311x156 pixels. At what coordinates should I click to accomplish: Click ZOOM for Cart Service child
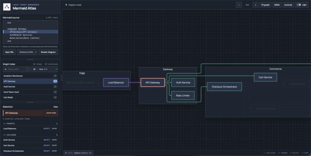[54, 146]
